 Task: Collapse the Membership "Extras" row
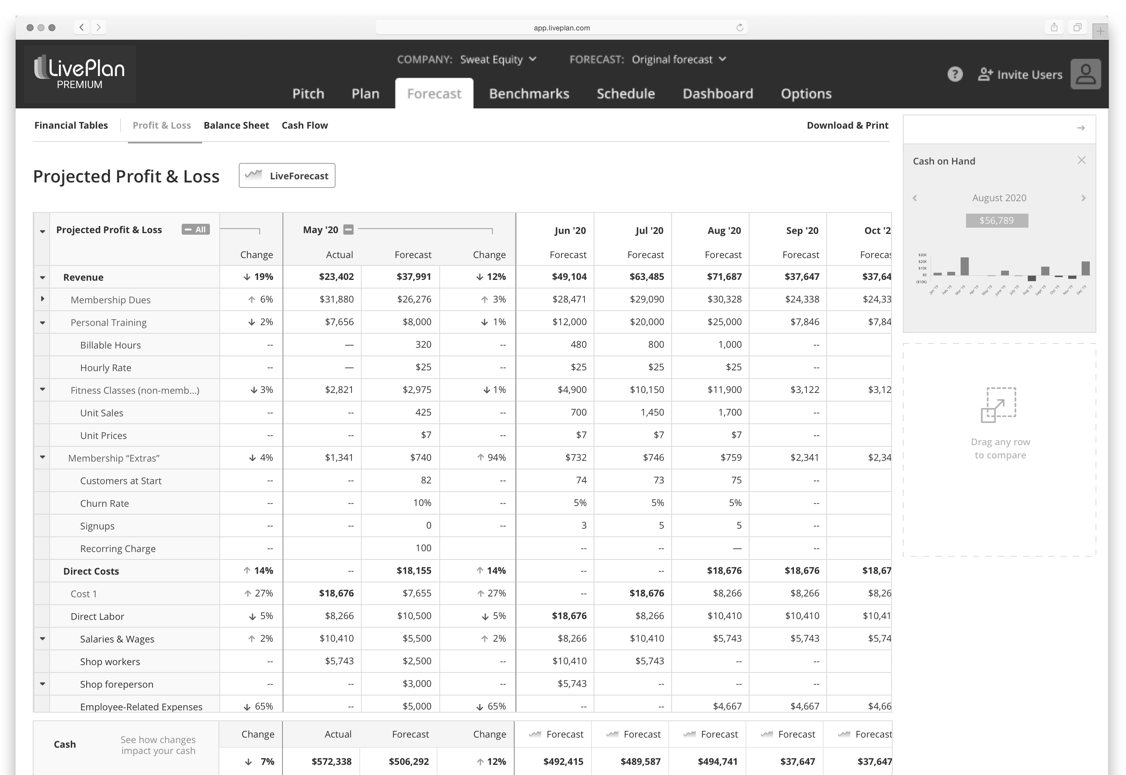(x=42, y=457)
